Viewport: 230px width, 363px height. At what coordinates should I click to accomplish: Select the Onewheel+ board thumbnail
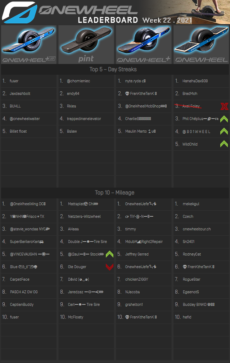pyautogui.click(x=144, y=44)
